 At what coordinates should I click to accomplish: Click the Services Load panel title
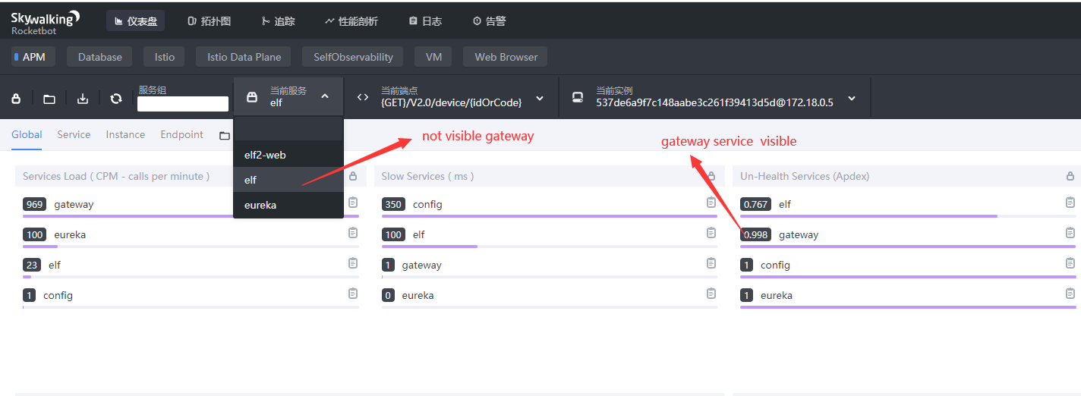point(116,176)
